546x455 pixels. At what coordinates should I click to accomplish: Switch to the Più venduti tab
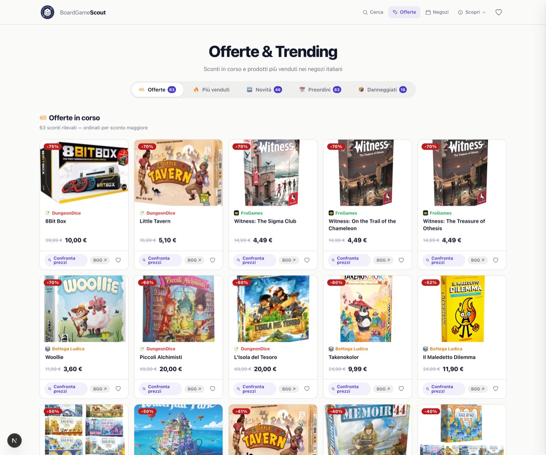pos(211,89)
